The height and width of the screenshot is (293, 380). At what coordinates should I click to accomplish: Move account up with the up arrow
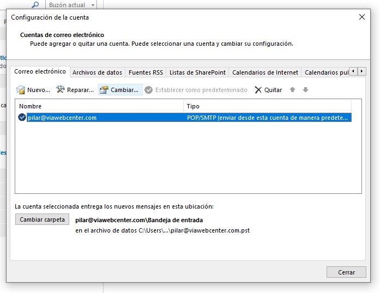click(292, 90)
